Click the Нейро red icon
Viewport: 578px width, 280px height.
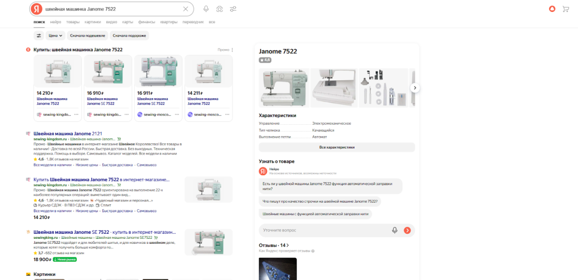263,171
